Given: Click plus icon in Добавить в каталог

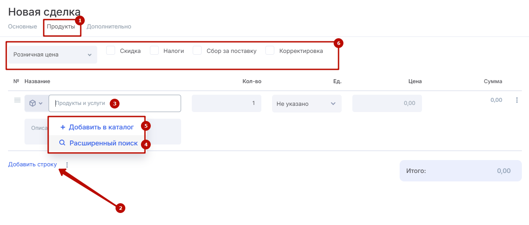Looking at the screenshot, I should click(x=63, y=127).
